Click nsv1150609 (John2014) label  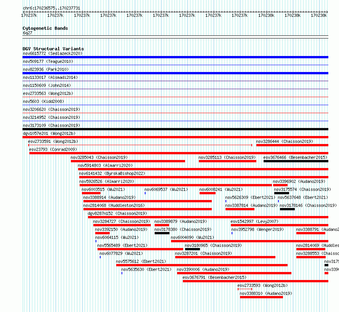point(47,85)
